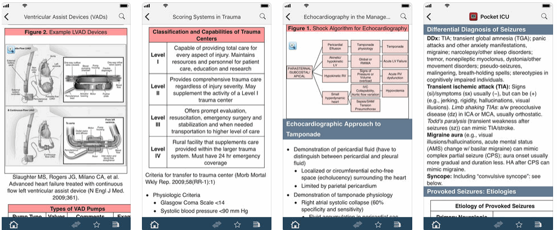
Task: Search in Scoring Systems in Trauma screen
Action: [262, 16]
